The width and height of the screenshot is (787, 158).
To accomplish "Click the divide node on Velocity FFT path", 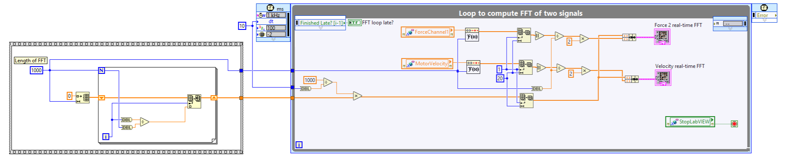I will tap(561, 68).
